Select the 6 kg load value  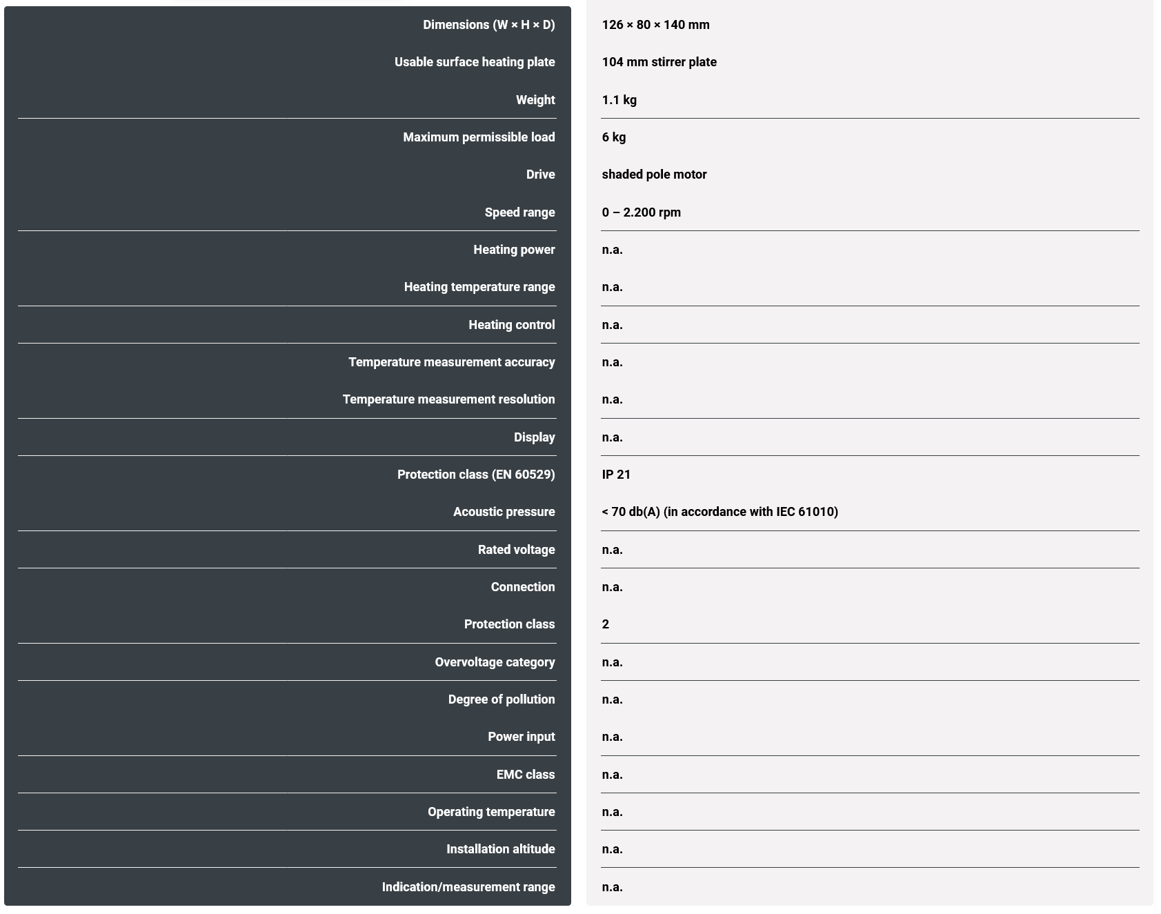pyautogui.click(x=614, y=137)
